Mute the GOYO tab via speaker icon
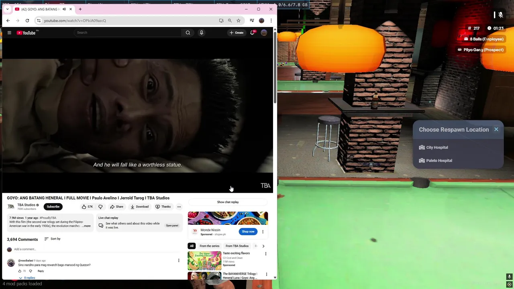 point(64,9)
